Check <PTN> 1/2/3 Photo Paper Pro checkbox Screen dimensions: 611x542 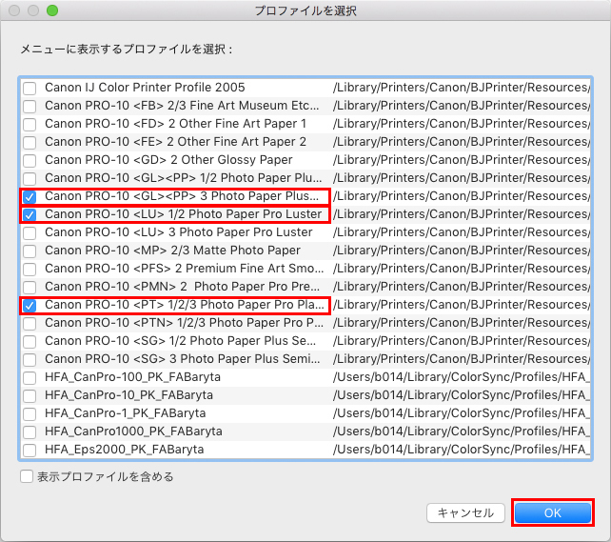[x=30, y=324]
